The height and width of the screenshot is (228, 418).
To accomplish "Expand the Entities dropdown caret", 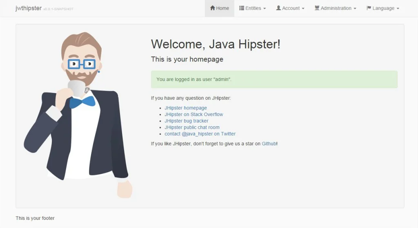I will pyautogui.click(x=265, y=9).
